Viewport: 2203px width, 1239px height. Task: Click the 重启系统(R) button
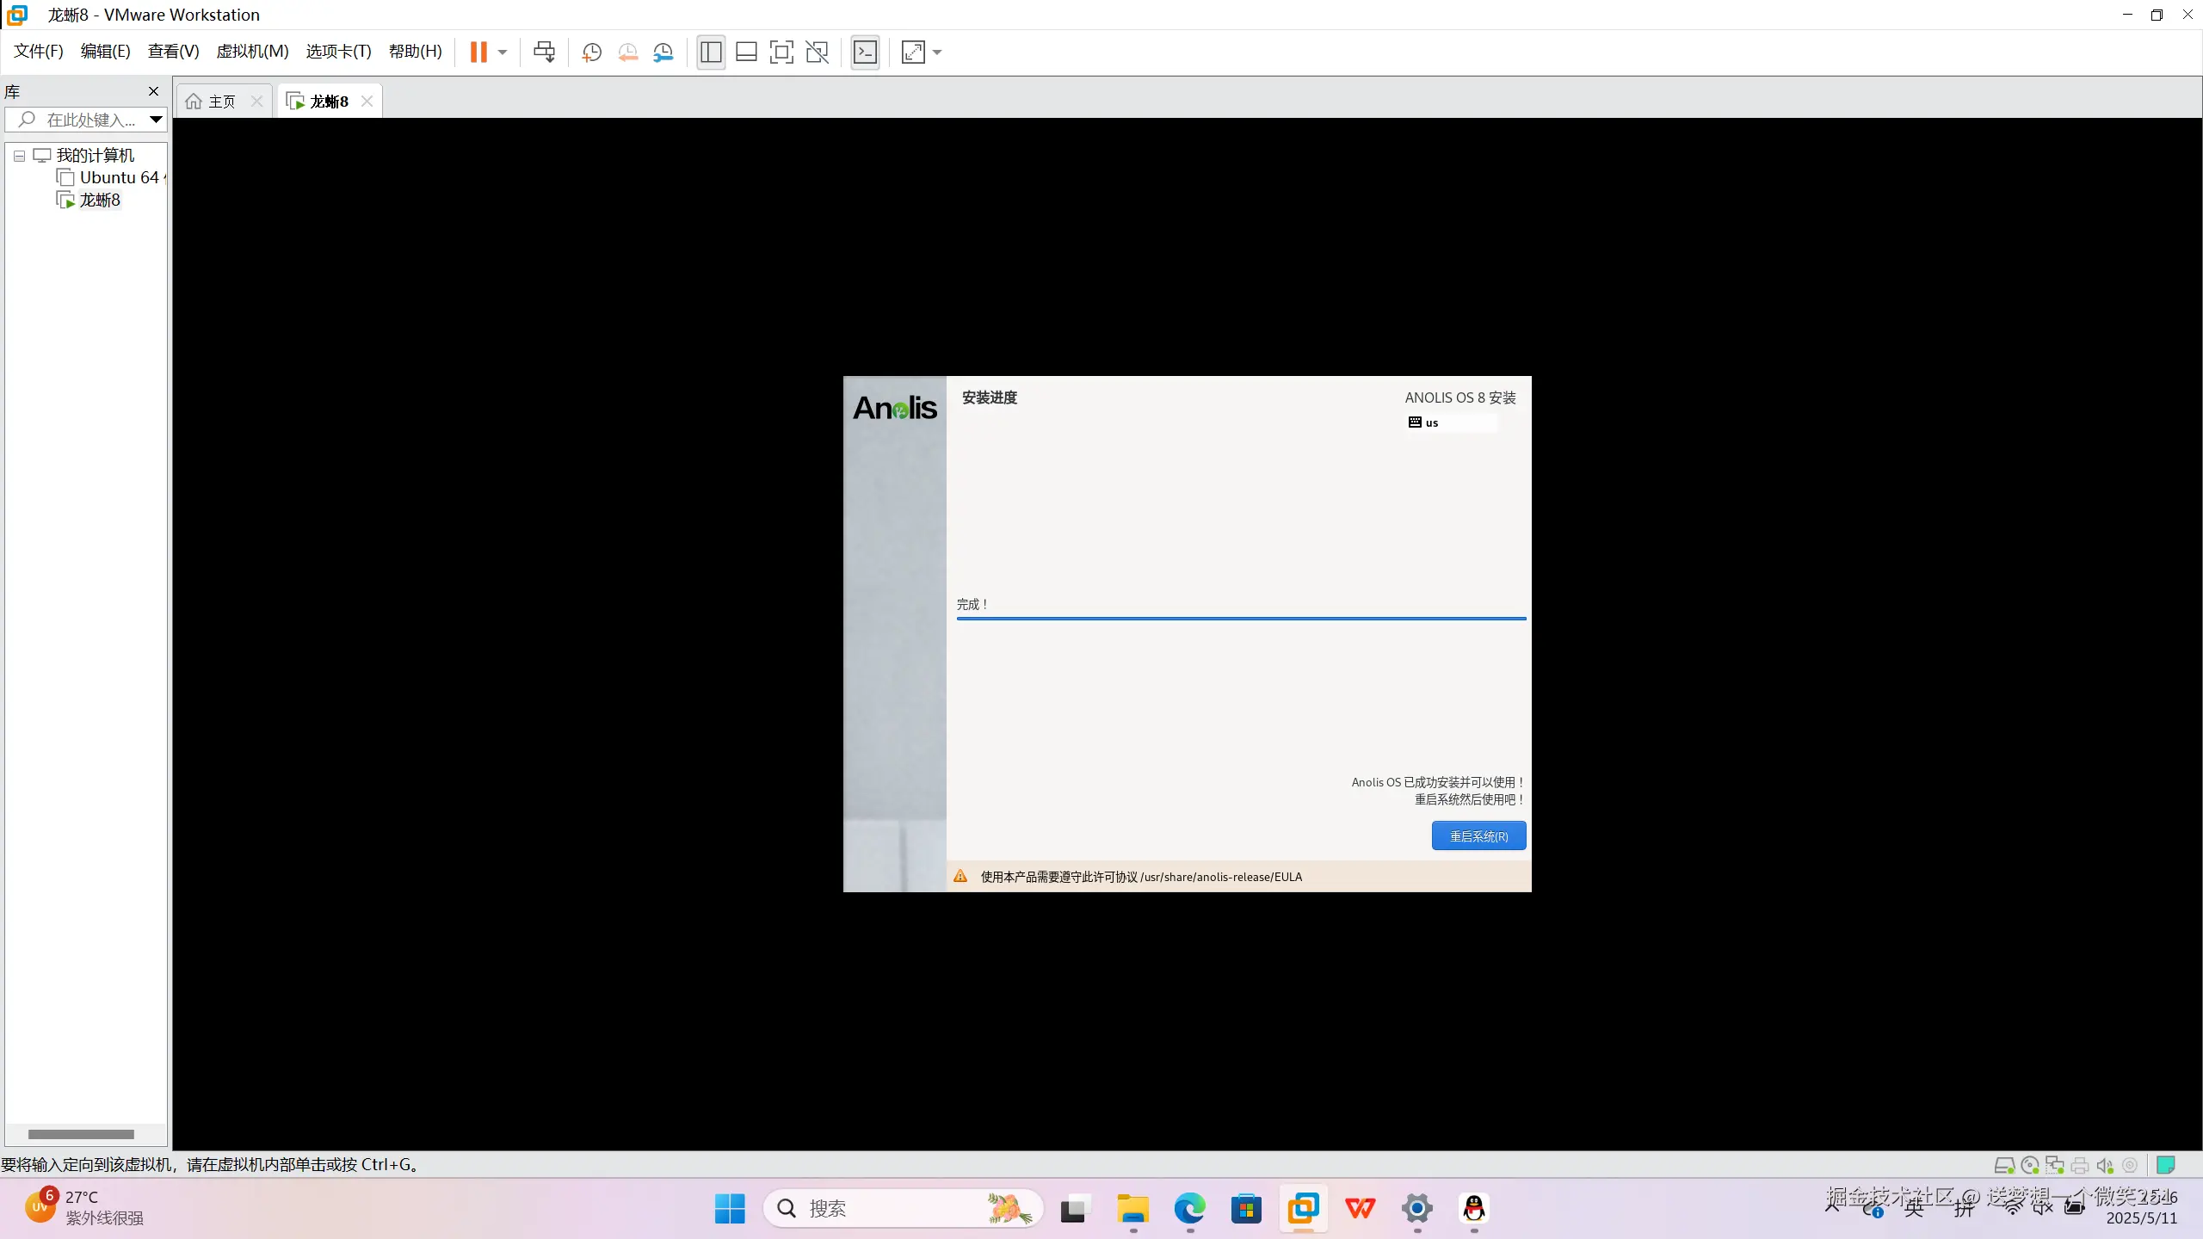[x=1478, y=835]
